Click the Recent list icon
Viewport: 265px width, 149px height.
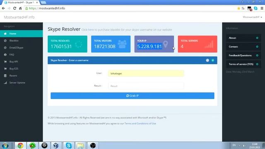click(x=5, y=76)
